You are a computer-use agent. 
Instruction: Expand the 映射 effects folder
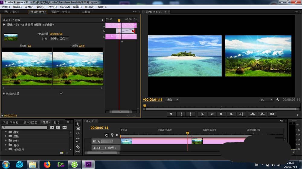tap(6, 141)
